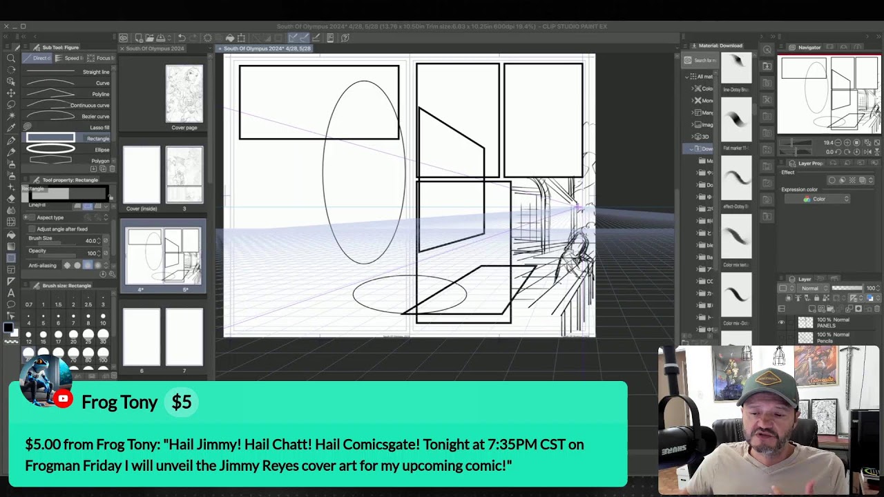Open the Save options arrow in command bar
The image size is (884, 497).
point(169,38)
